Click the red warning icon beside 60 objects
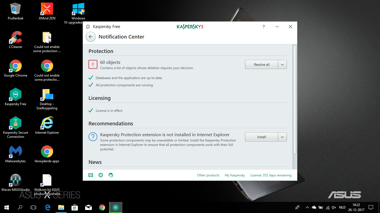Viewport: 380px width, 213px height. point(93,64)
